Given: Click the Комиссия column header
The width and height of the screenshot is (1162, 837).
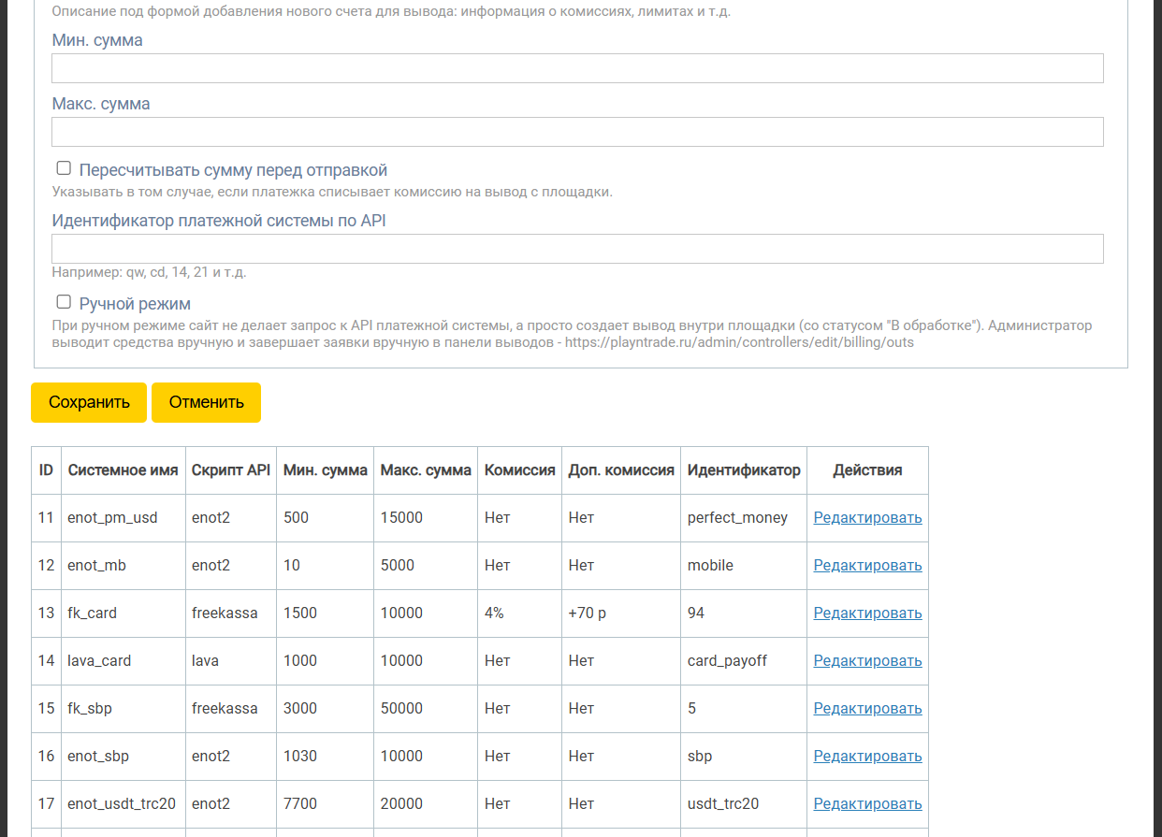Looking at the screenshot, I should (519, 470).
